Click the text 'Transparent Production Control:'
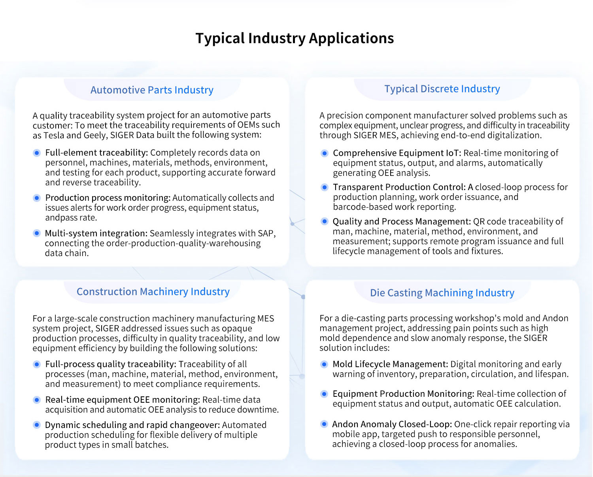 click(400, 187)
